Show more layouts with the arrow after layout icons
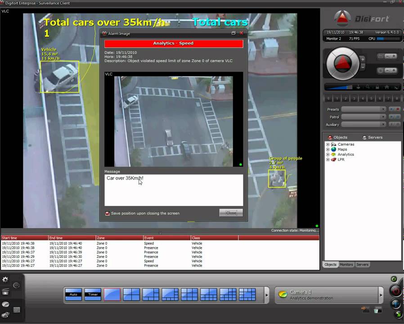 (267, 295)
